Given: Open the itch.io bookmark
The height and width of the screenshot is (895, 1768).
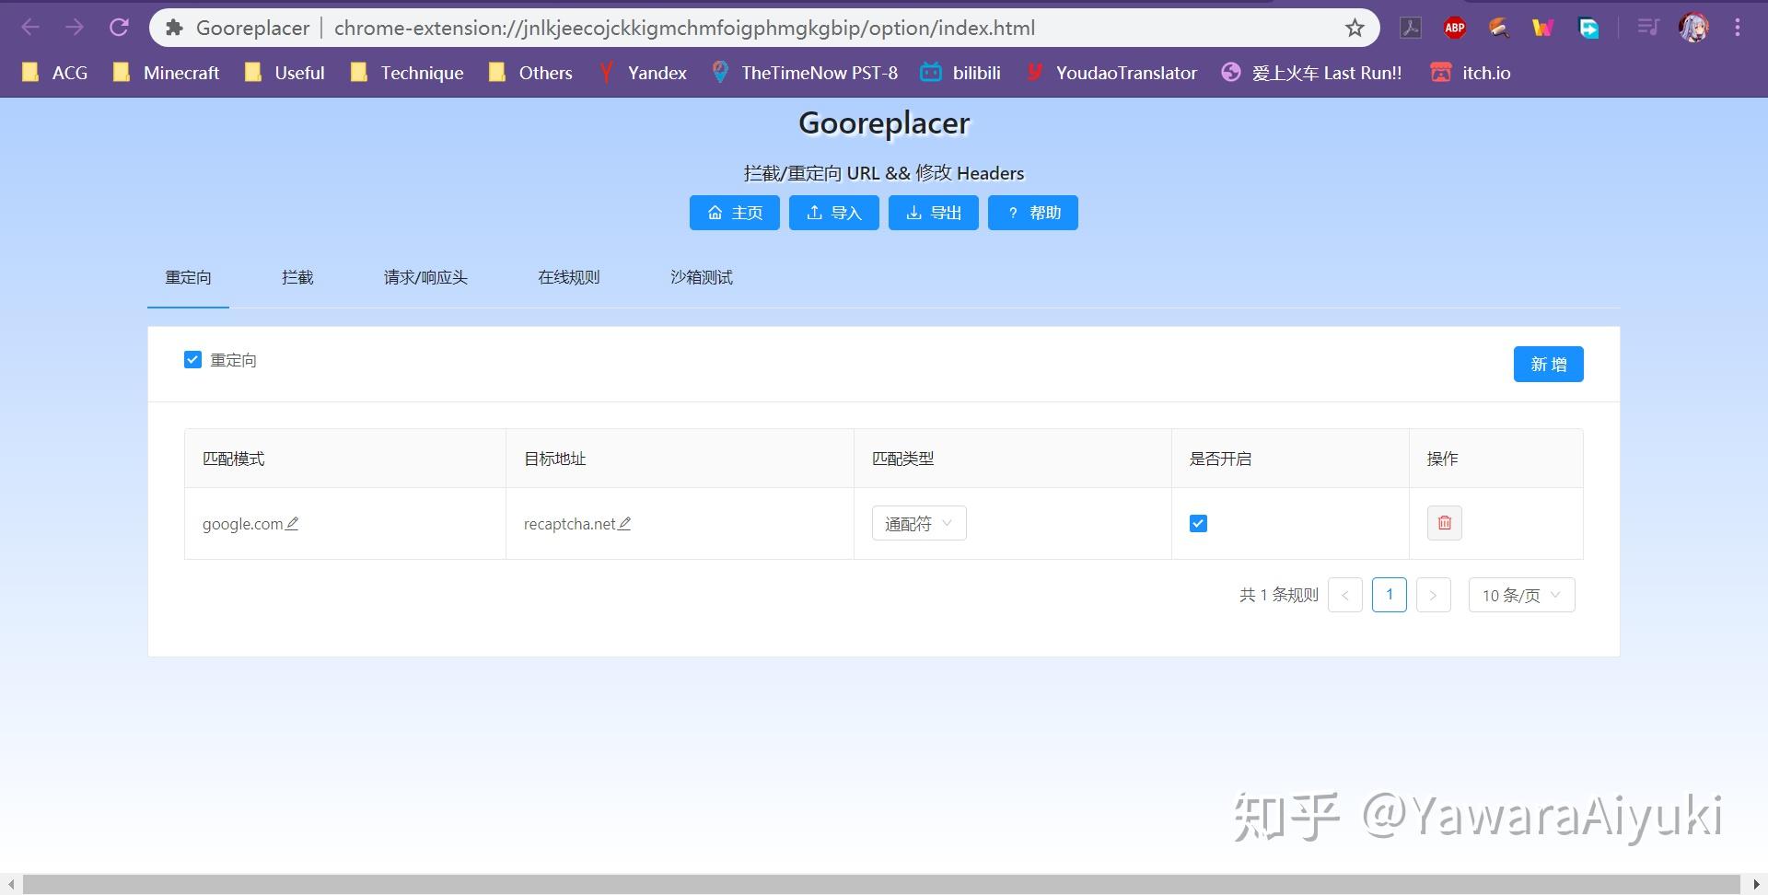Looking at the screenshot, I should pyautogui.click(x=1471, y=73).
